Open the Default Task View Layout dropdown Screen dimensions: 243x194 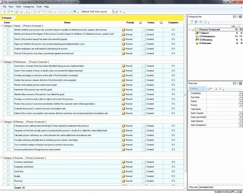point(113,12)
